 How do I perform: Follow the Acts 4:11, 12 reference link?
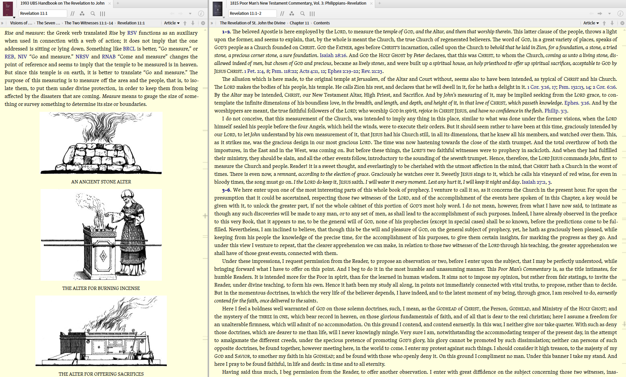click(312, 71)
